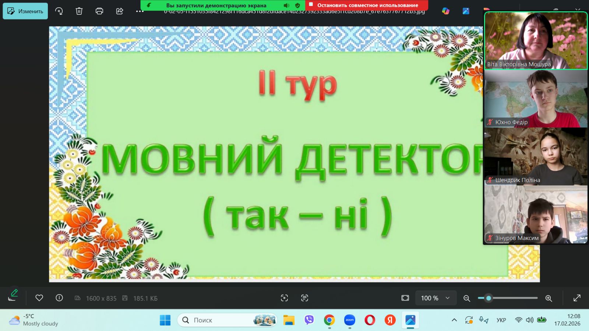The image size is (589, 331).
Task: Open the three-dot more options menu
Action: (140, 11)
